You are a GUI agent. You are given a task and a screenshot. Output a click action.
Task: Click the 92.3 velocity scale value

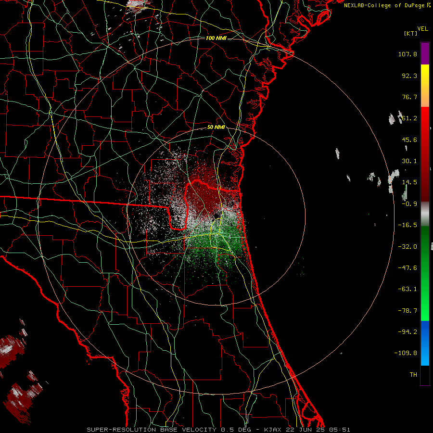pos(409,76)
